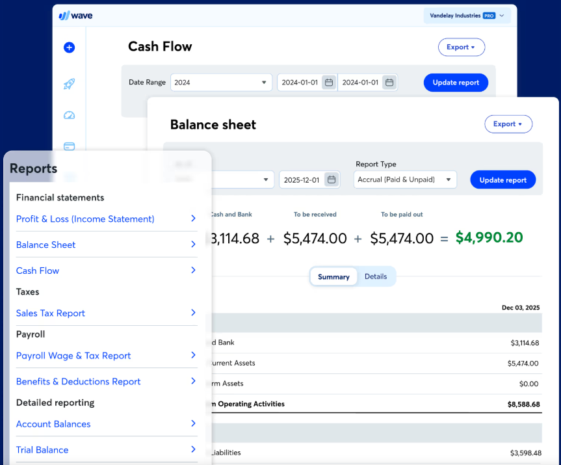Click chevron beside Payroll Wage & Tax Report
Viewport: 561px width, 465px height.
click(193, 355)
